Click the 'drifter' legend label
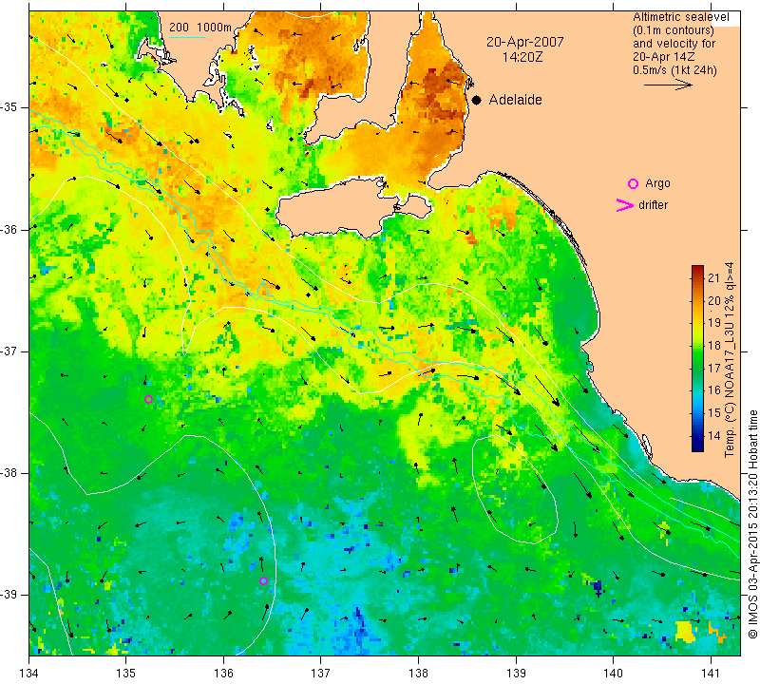Viewport: 760px width, 684px height. [653, 205]
